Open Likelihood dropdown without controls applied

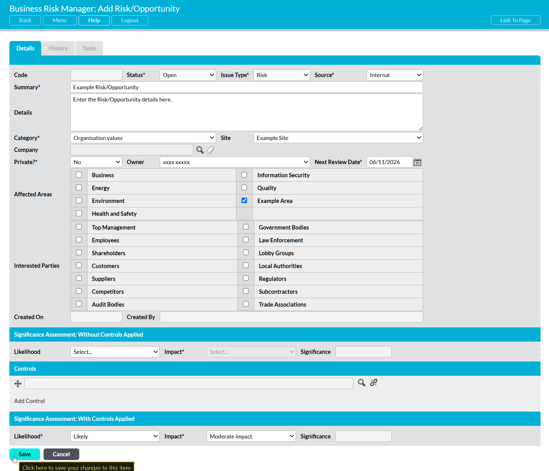coord(115,352)
